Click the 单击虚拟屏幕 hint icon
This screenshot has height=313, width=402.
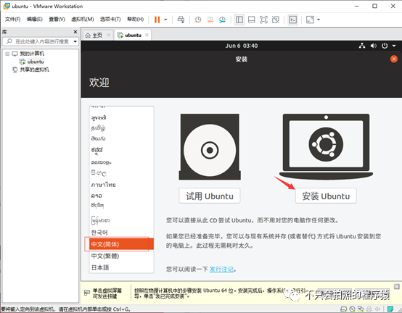click(x=87, y=293)
